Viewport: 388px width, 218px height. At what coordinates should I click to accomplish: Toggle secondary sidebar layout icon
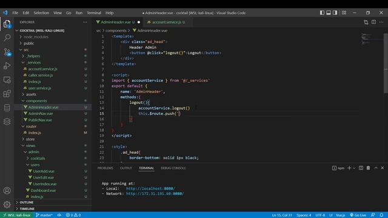tap(335, 13)
